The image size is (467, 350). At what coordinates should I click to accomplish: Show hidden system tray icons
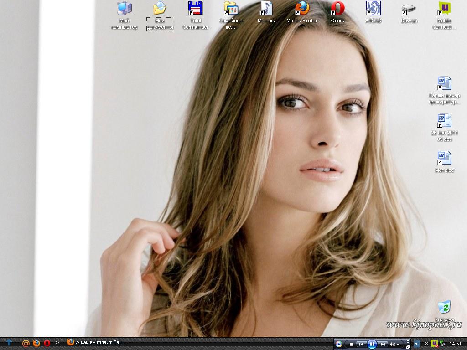426,344
